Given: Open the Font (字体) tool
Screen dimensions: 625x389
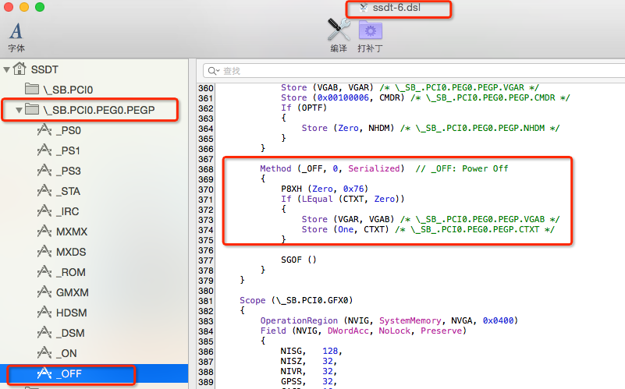Looking at the screenshot, I should [16, 31].
